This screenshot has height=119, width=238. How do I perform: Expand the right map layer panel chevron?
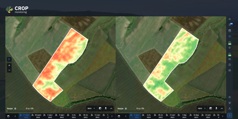coord(222,108)
